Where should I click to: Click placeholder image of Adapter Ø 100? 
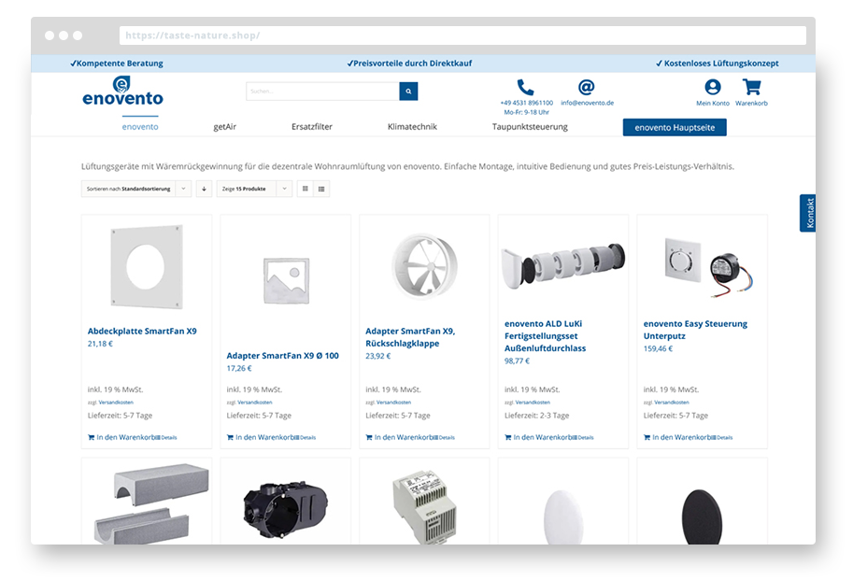coord(286,280)
